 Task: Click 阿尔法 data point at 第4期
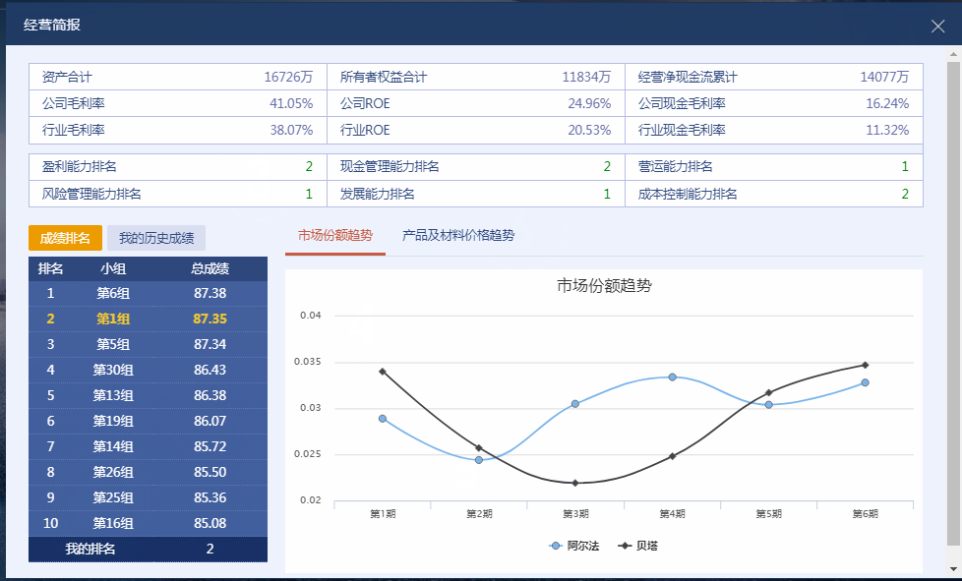point(673,377)
